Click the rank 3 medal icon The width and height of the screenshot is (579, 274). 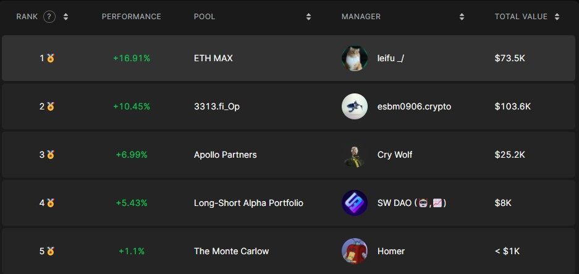51,155
